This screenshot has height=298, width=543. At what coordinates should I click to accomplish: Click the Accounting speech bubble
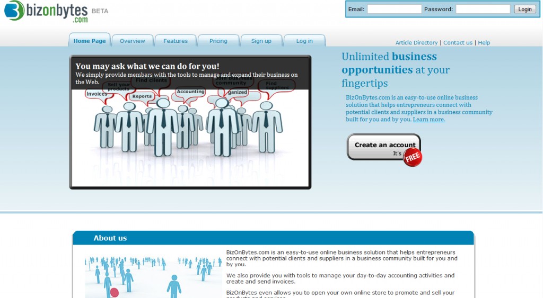point(190,92)
